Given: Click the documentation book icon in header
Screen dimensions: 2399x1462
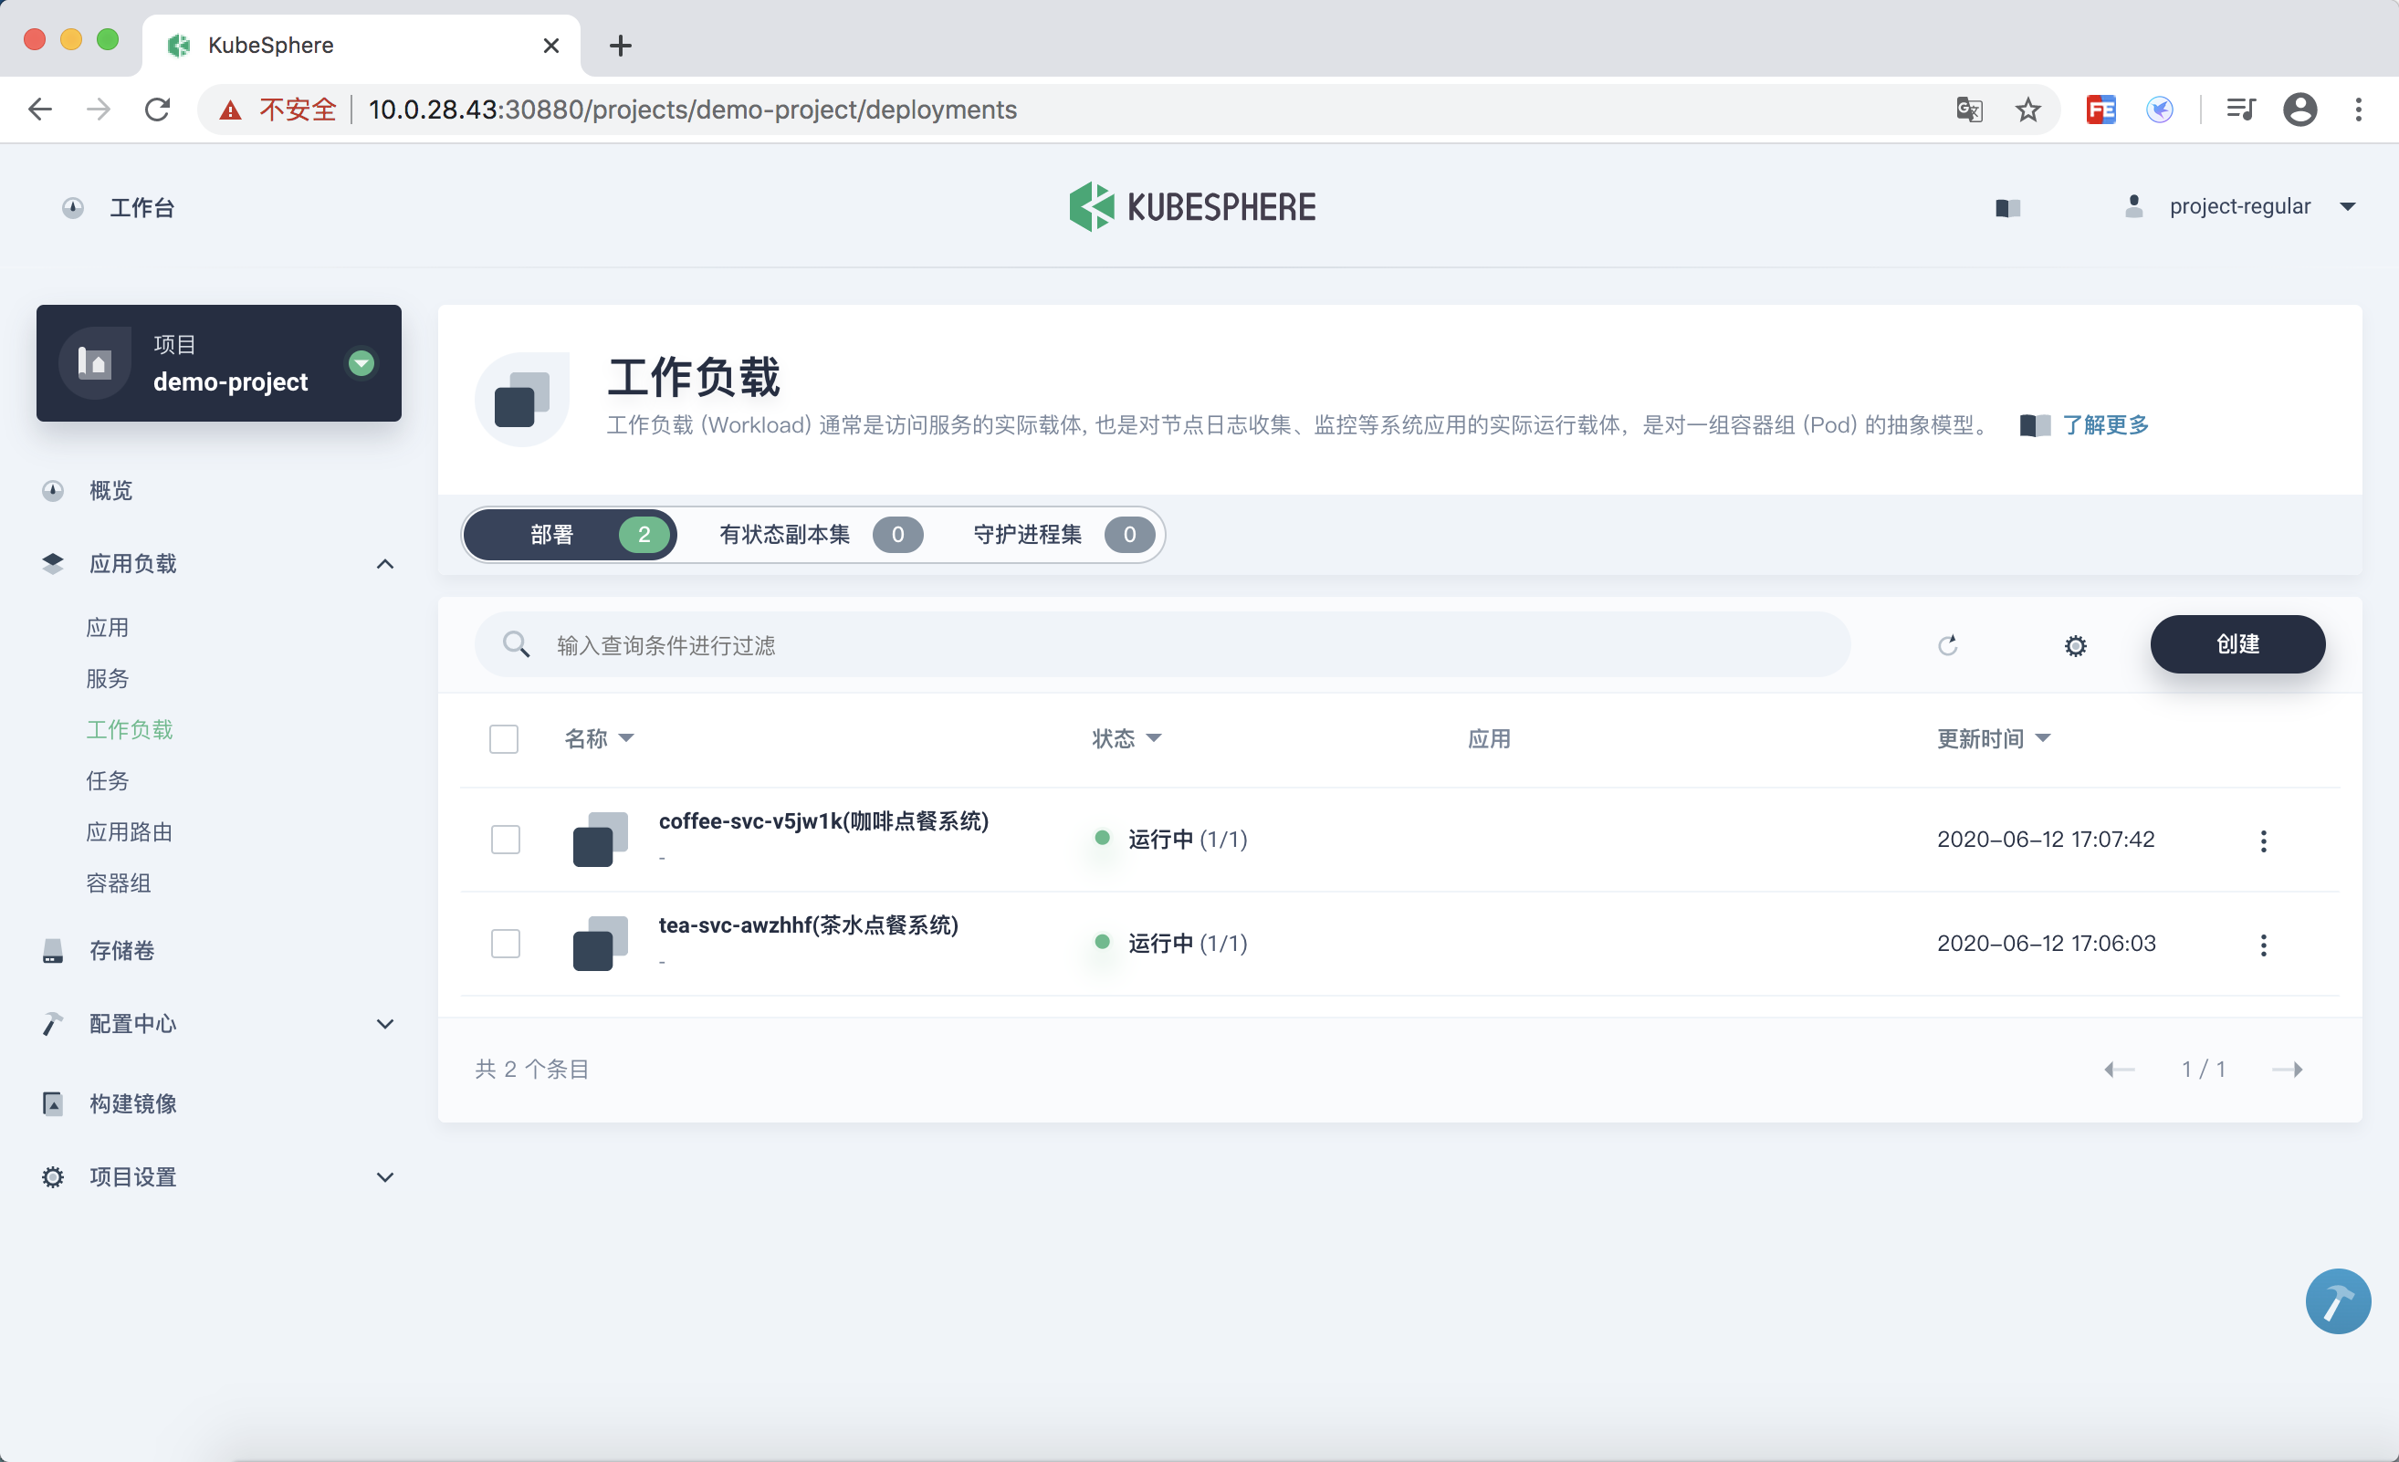Looking at the screenshot, I should (x=2007, y=207).
